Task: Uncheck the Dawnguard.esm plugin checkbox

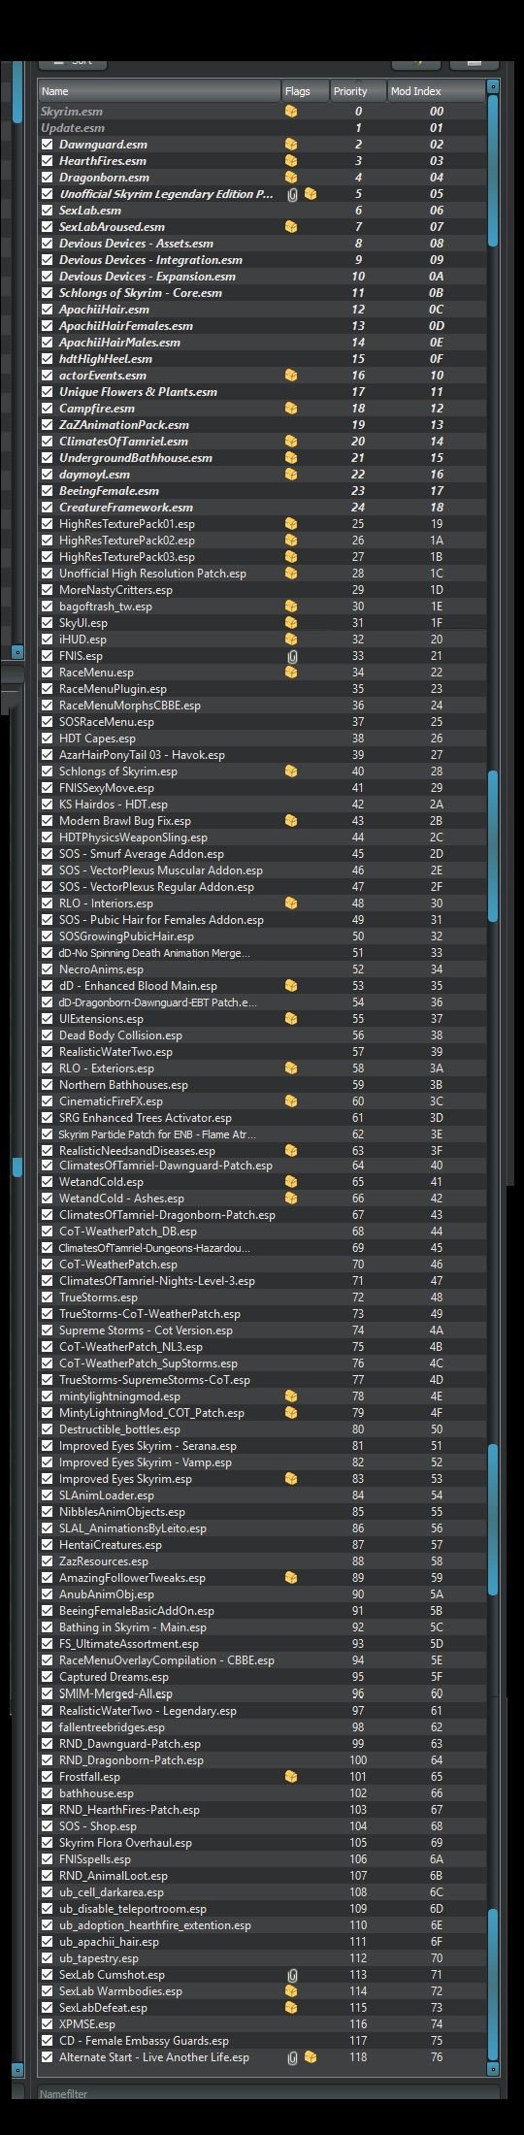Action: (48, 145)
